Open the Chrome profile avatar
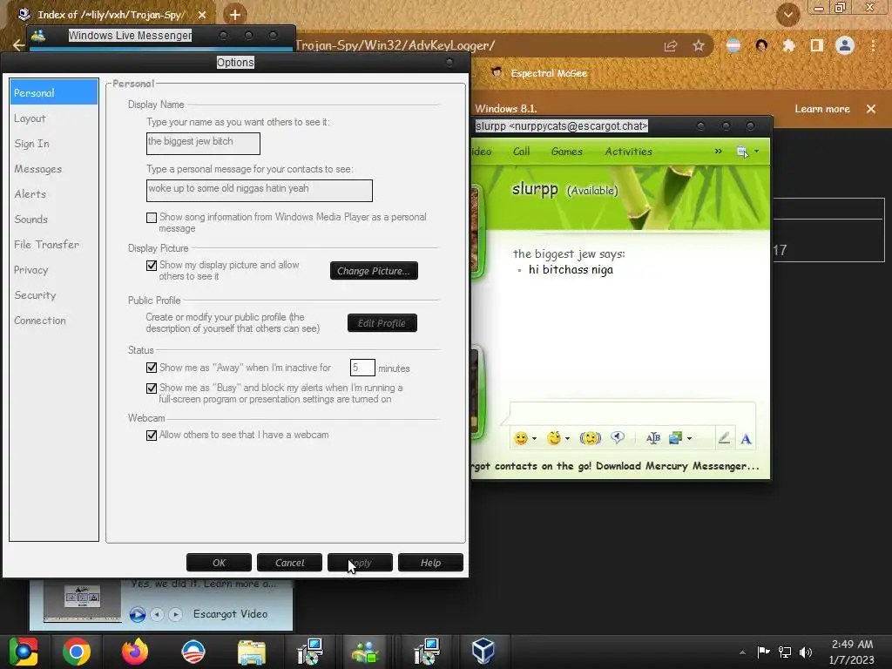 845,45
